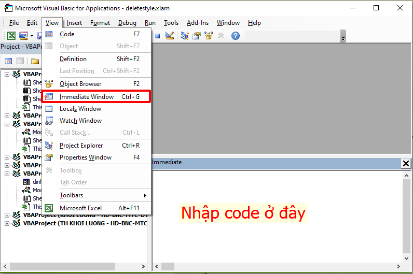Expand the second VBAProject tree node
Viewport: 413px width, 274px height.
pyautogui.click(x=7, y=116)
